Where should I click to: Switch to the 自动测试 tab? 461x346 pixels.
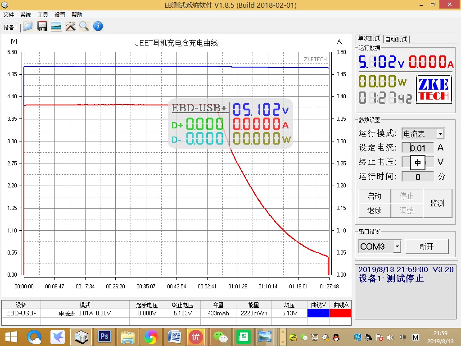pos(396,39)
